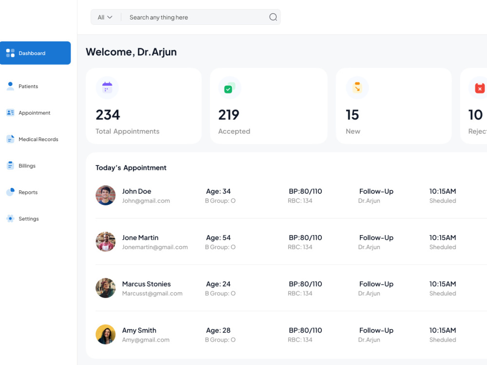Click the 'Age: 54' value

(x=218, y=237)
